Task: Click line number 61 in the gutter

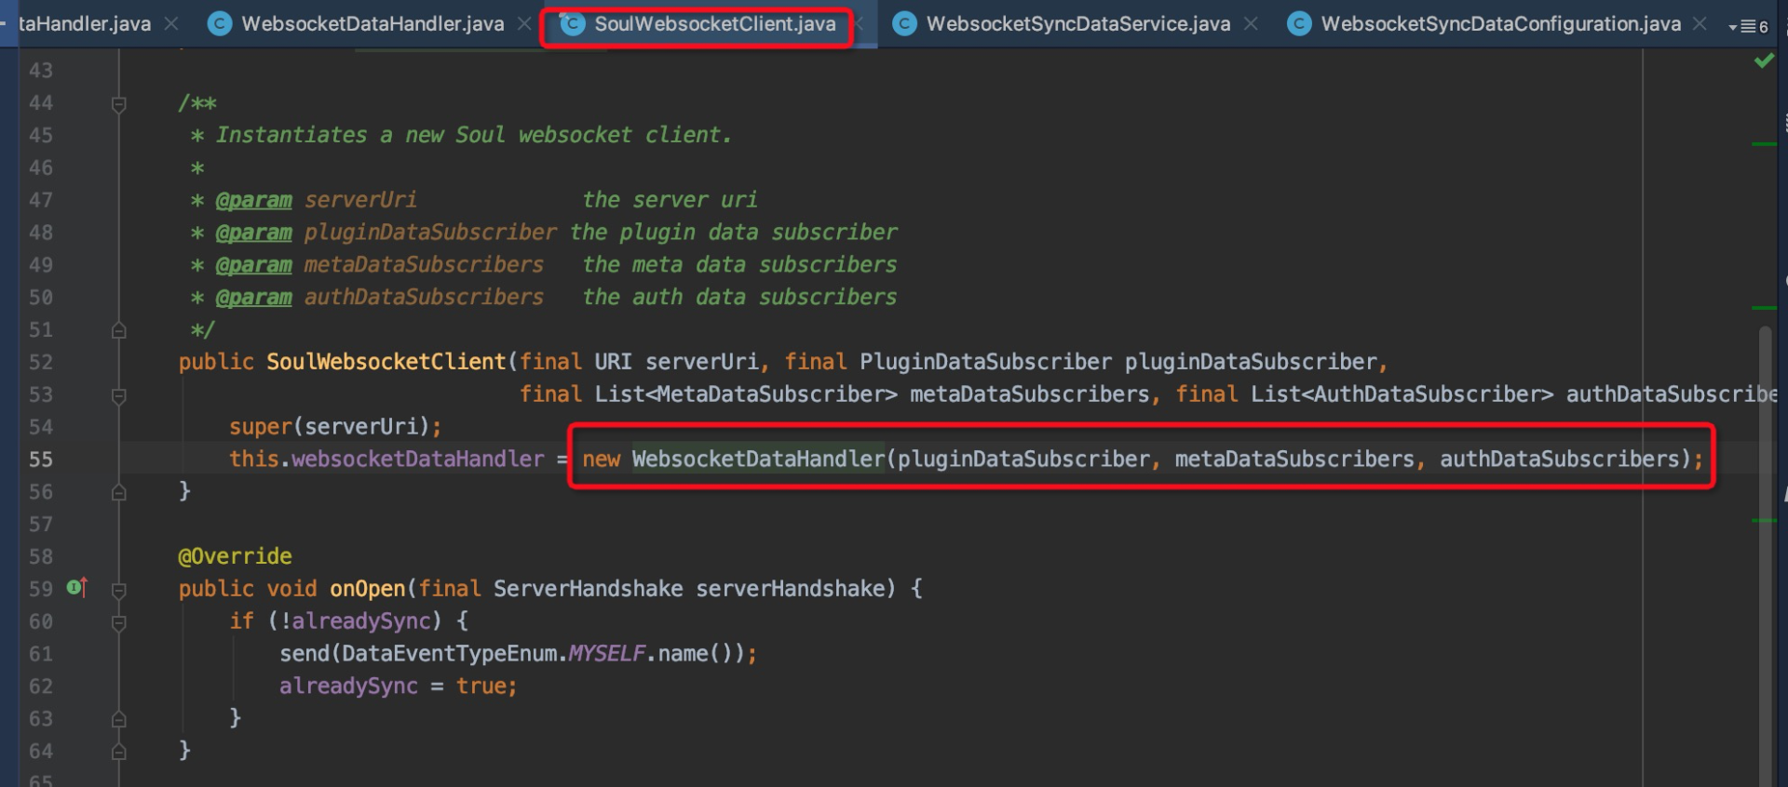Action: (41, 654)
